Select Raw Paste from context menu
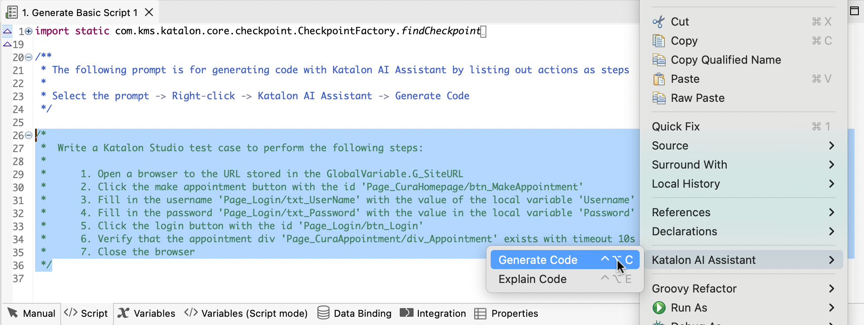The height and width of the screenshot is (325, 864). pyautogui.click(x=743, y=98)
